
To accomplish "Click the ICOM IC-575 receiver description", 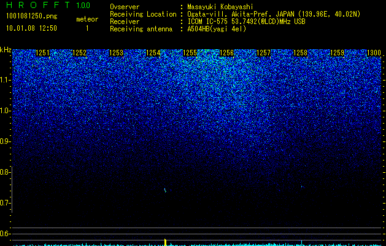I will (x=246, y=22).
